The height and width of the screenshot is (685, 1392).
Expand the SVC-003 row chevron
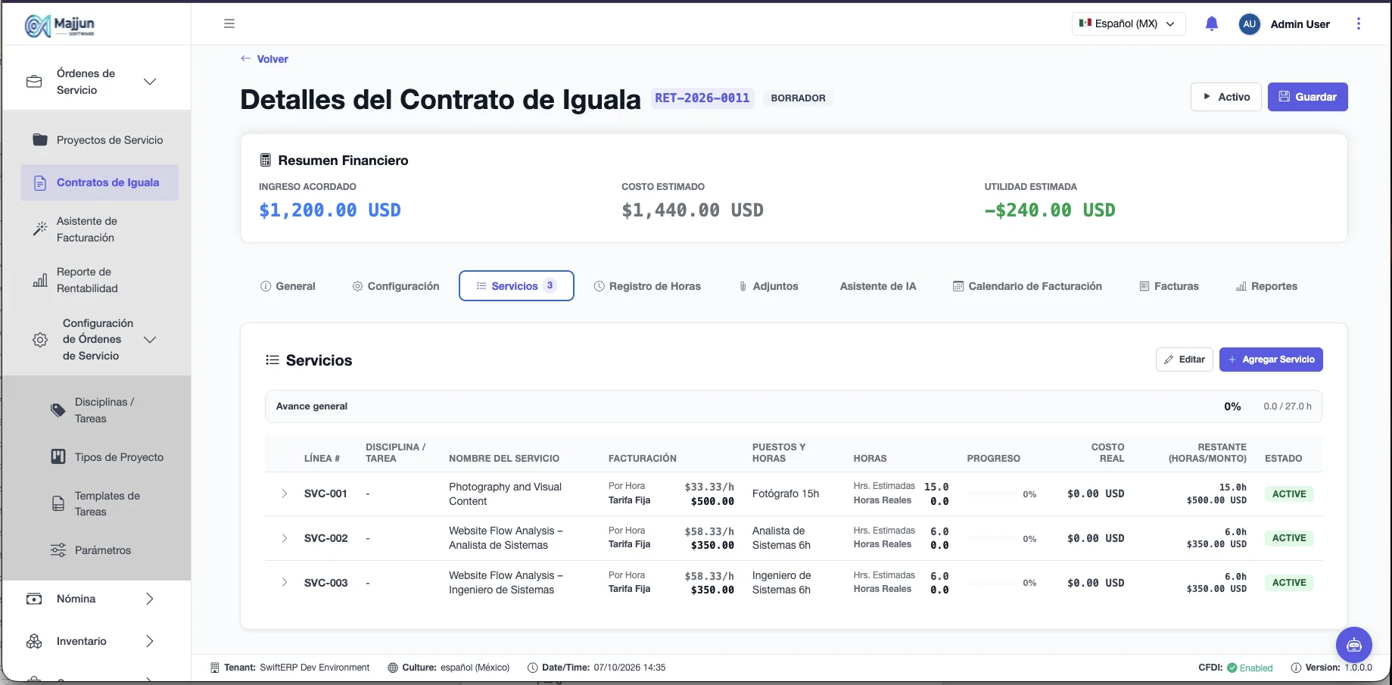coord(285,582)
